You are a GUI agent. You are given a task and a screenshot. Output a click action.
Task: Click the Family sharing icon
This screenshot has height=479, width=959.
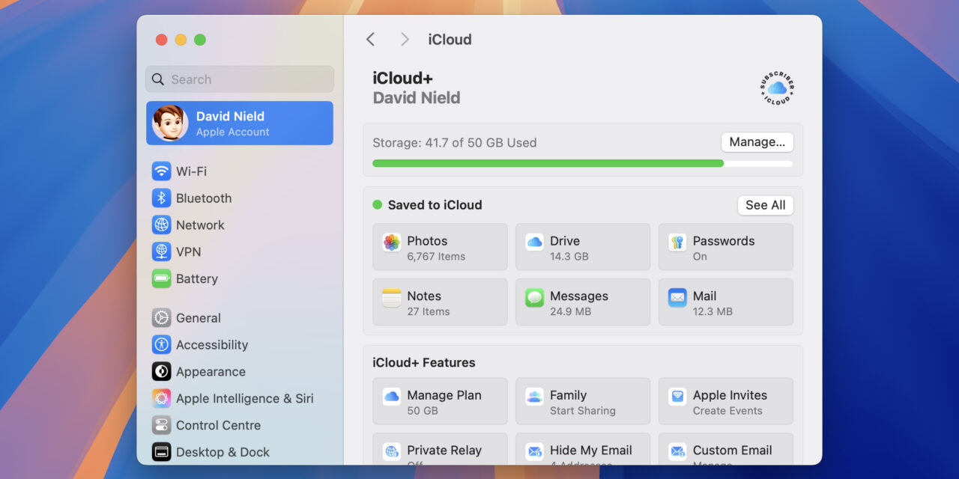[534, 397]
